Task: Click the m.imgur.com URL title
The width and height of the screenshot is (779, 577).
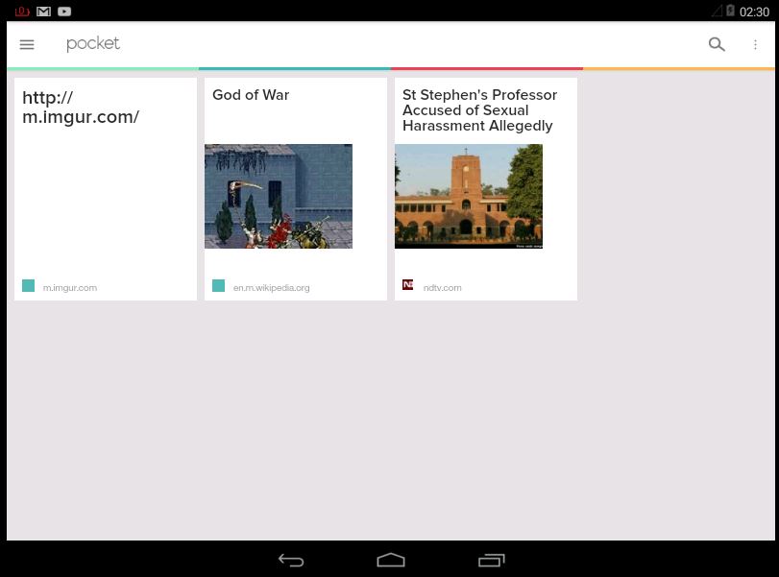Action: tap(81, 108)
